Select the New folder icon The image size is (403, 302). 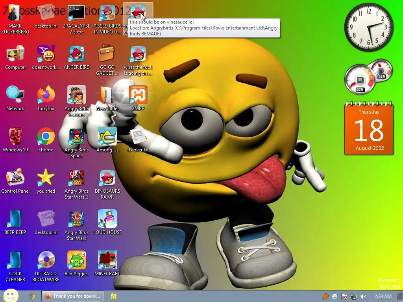tap(107, 99)
